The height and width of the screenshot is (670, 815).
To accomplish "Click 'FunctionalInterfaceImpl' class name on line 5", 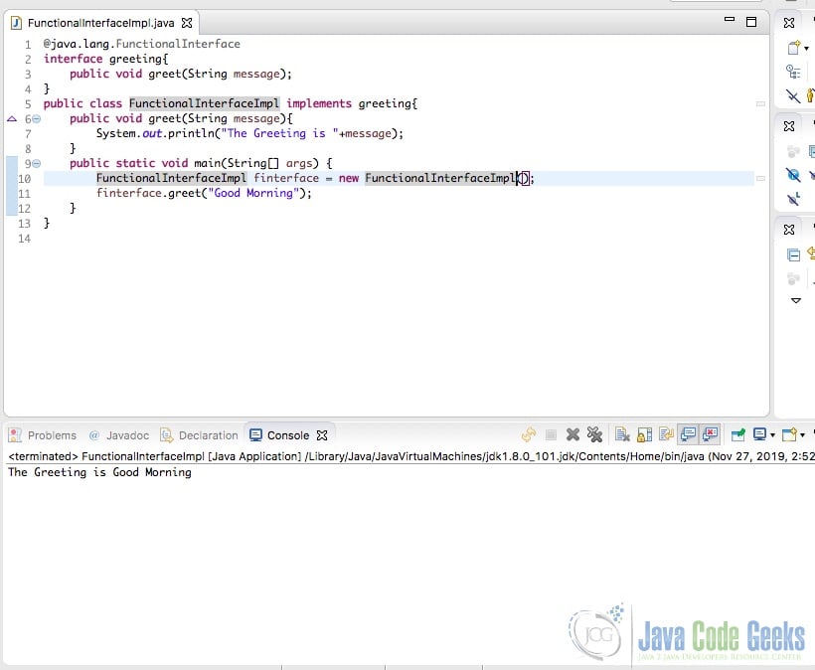I will pyautogui.click(x=205, y=103).
